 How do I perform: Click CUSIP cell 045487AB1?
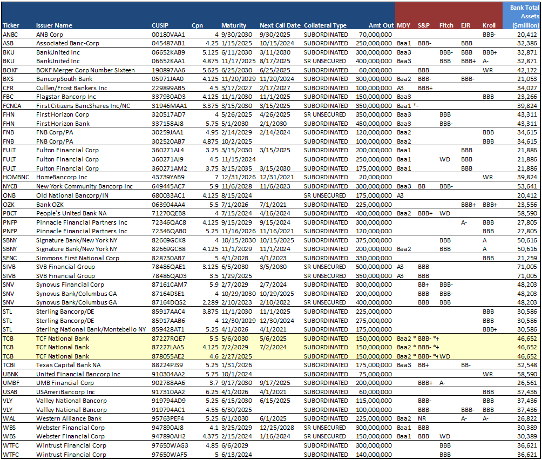click(x=168, y=43)
